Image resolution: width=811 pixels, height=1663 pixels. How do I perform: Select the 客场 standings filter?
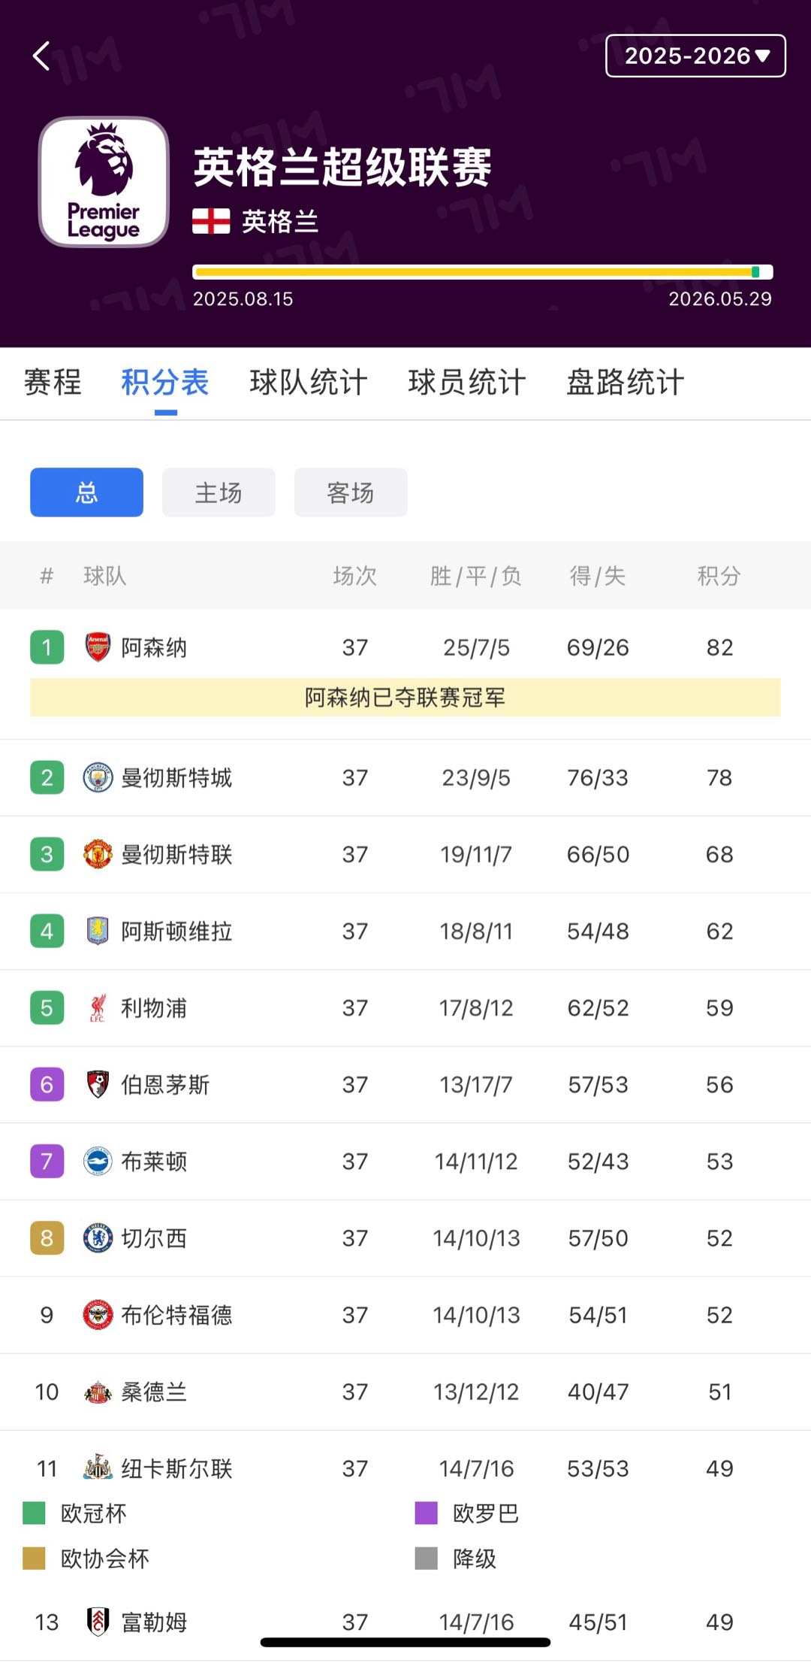click(351, 492)
